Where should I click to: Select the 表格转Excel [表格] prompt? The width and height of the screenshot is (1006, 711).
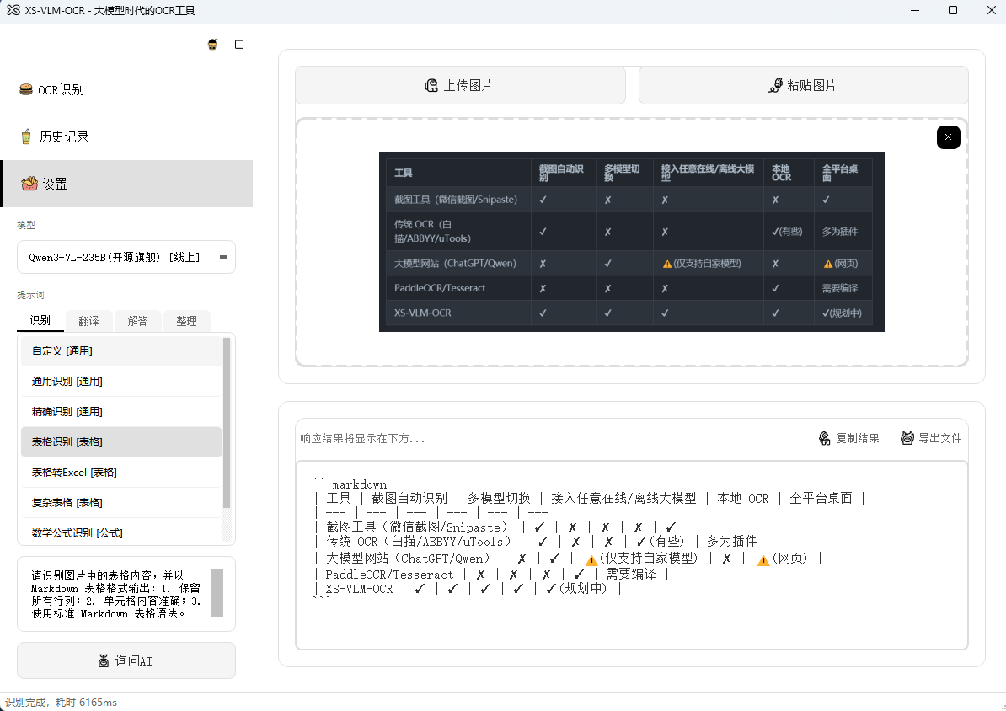[x=121, y=473]
